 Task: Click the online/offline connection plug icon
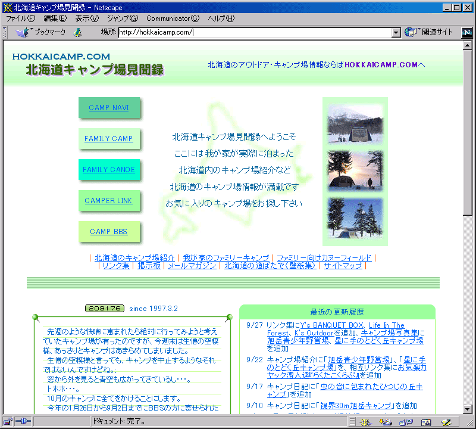click(23, 421)
